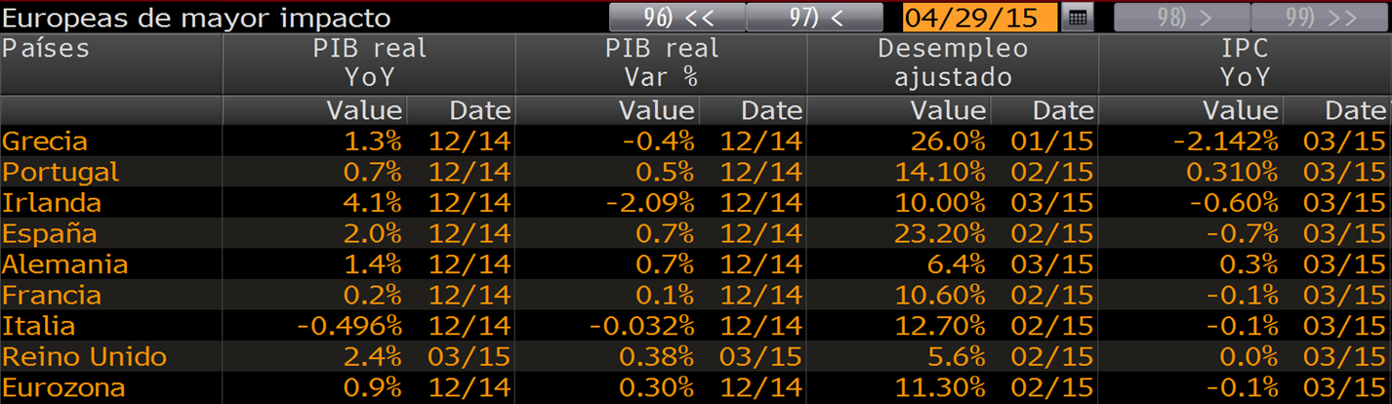Select the Grecia country row label

pyautogui.click(x=45, y=141)
